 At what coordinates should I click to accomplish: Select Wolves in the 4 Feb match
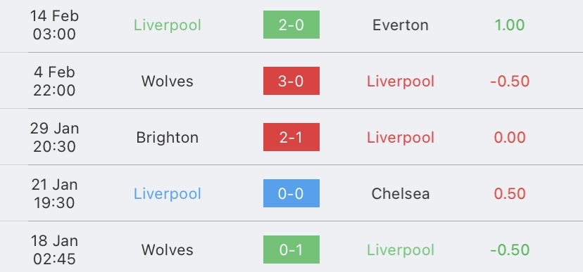pyautogui.click(x=168, y=82)
